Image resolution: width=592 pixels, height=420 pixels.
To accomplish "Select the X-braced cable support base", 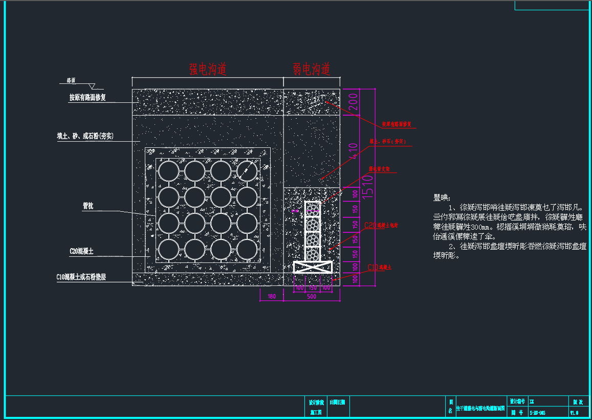I will [x=313, y=267].
